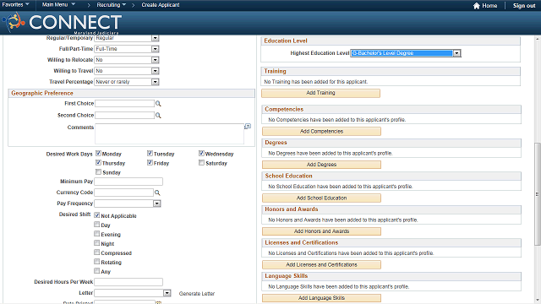Viewport: 541px width, 304px height.
Task: Check the Day shift box
Action: click(97, 225)
